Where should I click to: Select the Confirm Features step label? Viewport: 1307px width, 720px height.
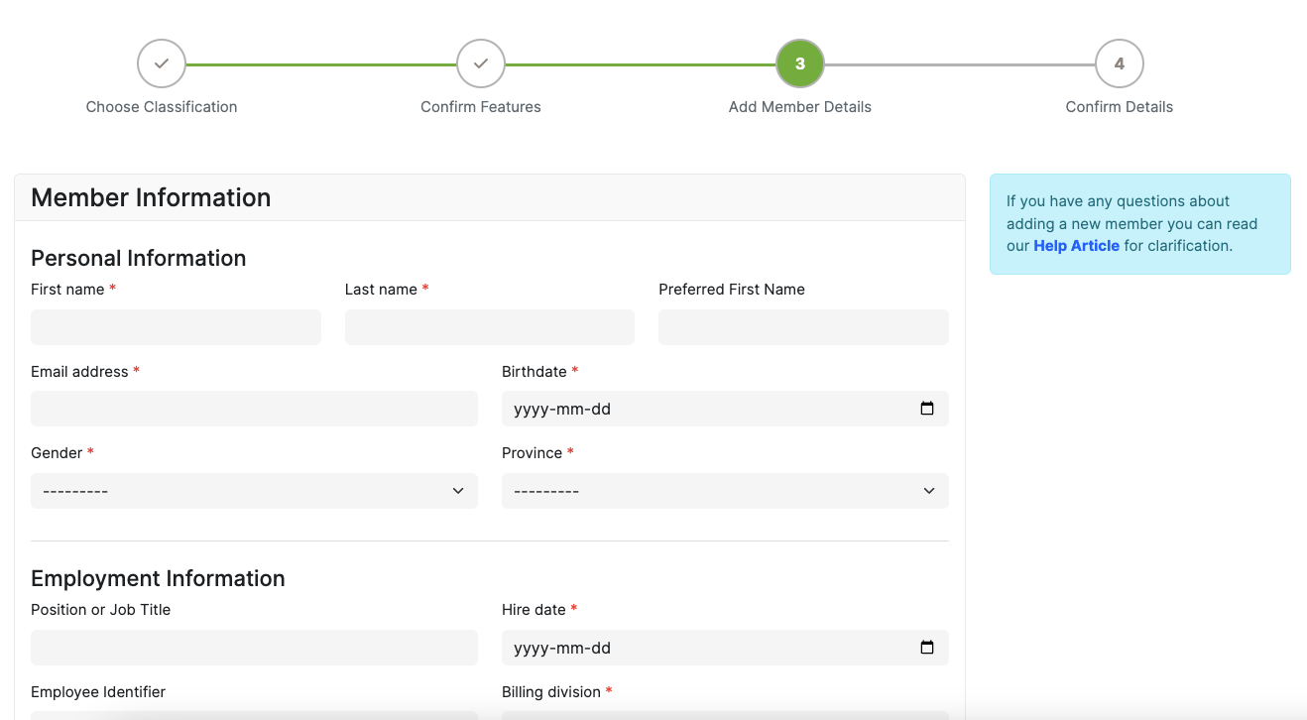tap(481, 107)
